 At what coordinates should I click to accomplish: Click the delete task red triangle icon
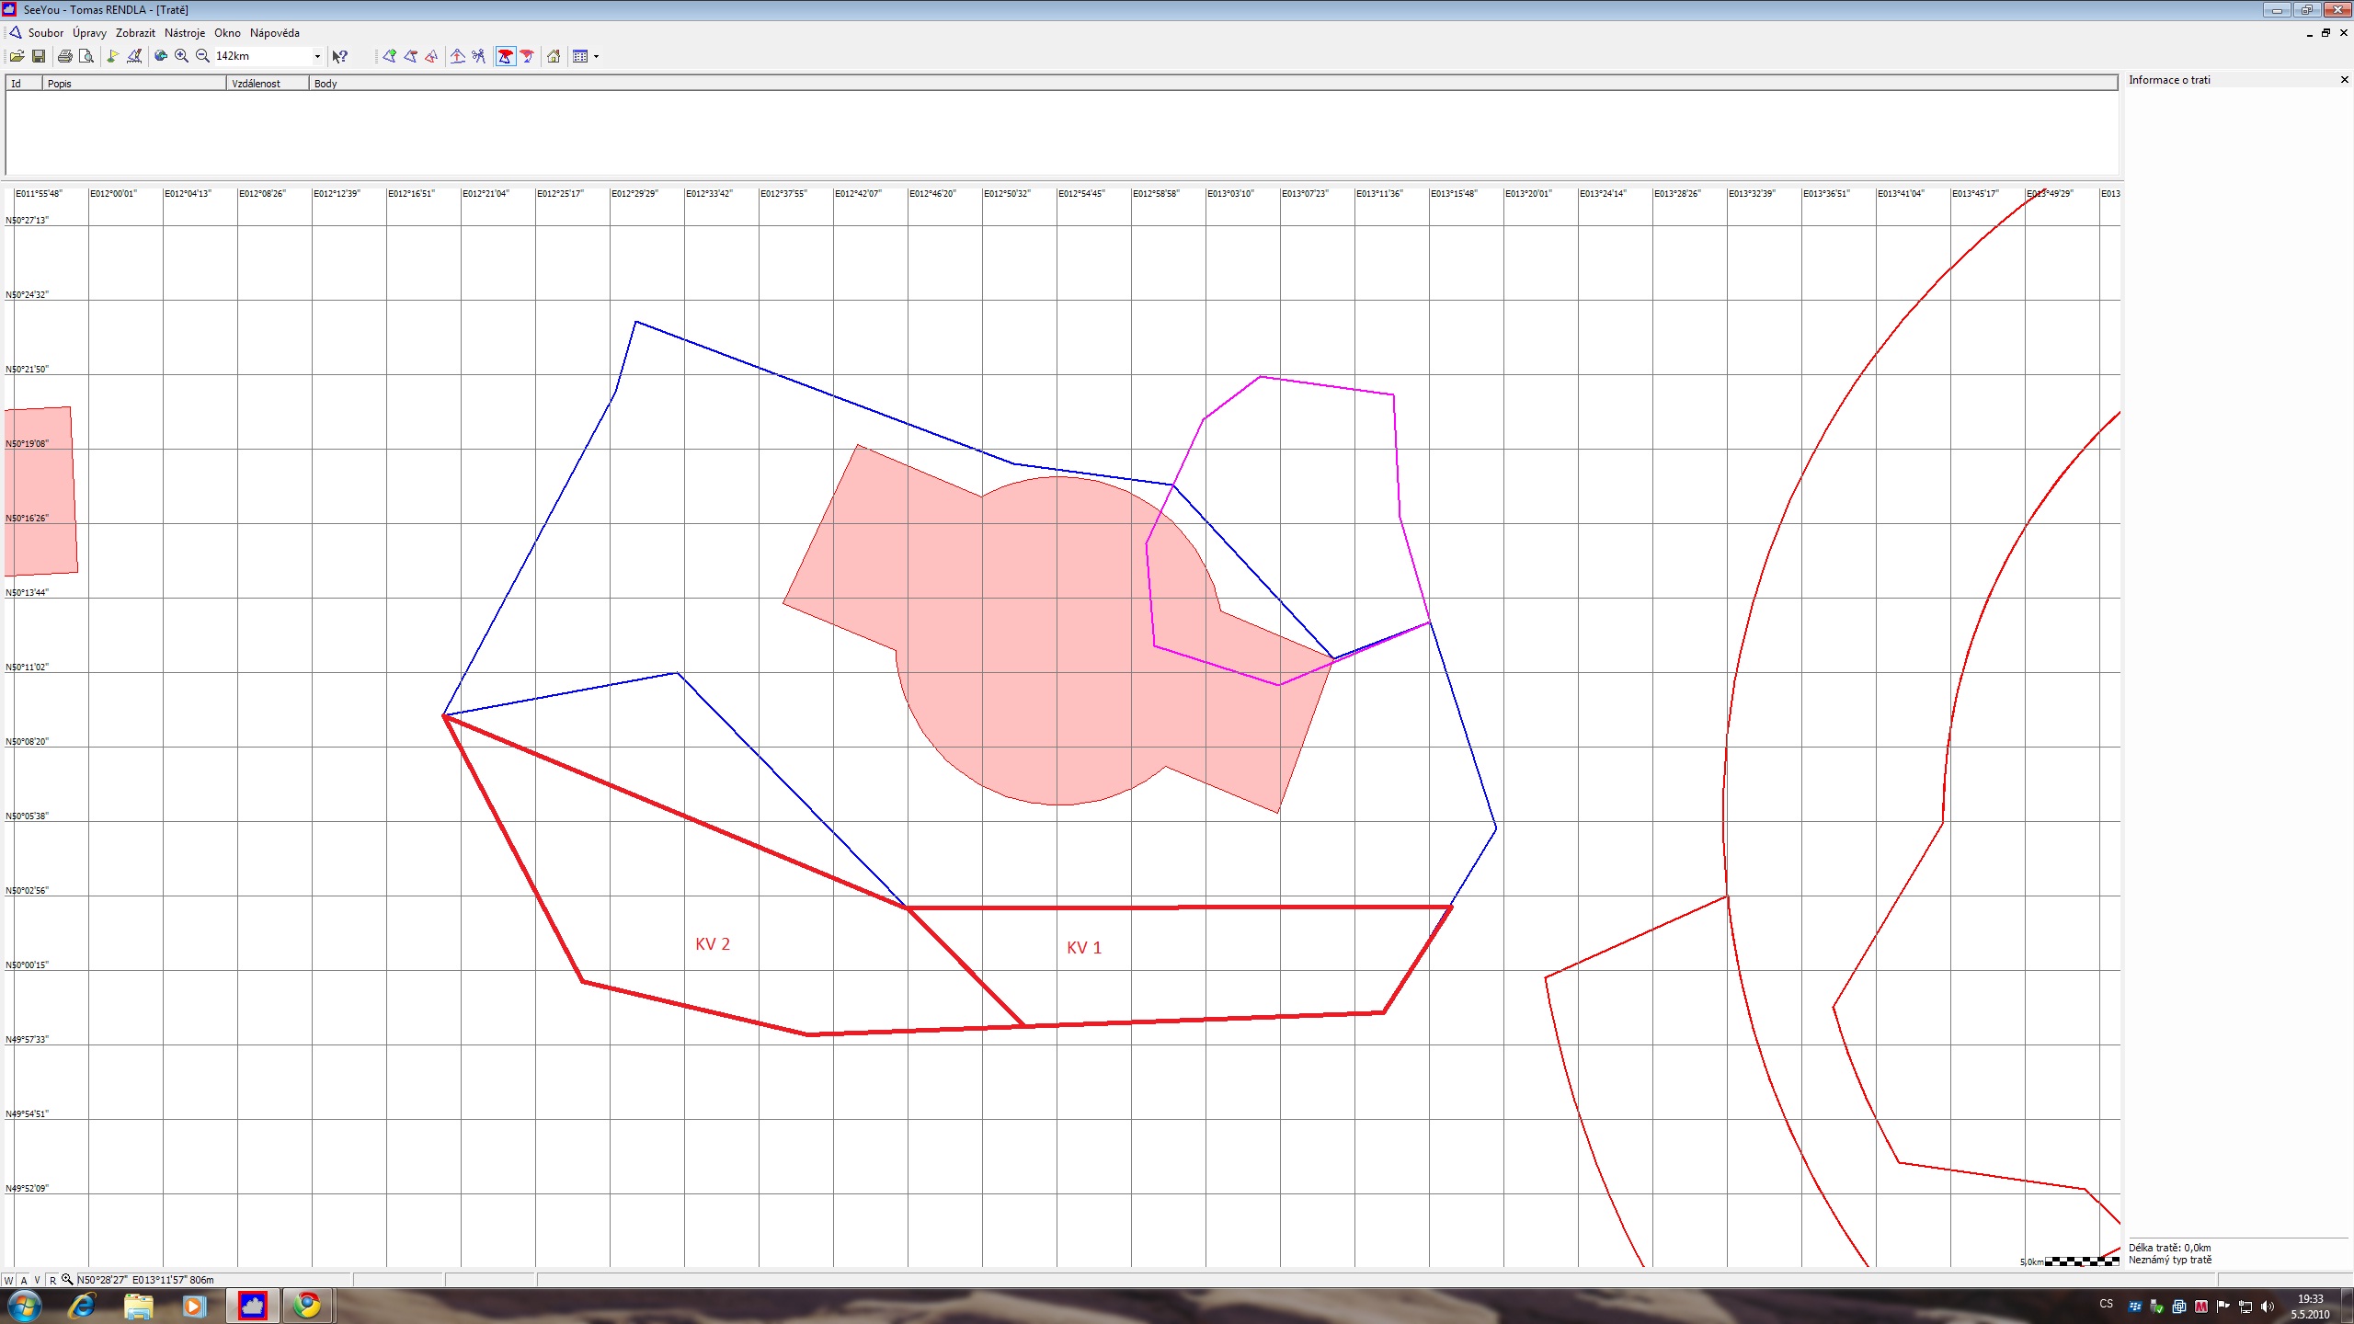431,56
